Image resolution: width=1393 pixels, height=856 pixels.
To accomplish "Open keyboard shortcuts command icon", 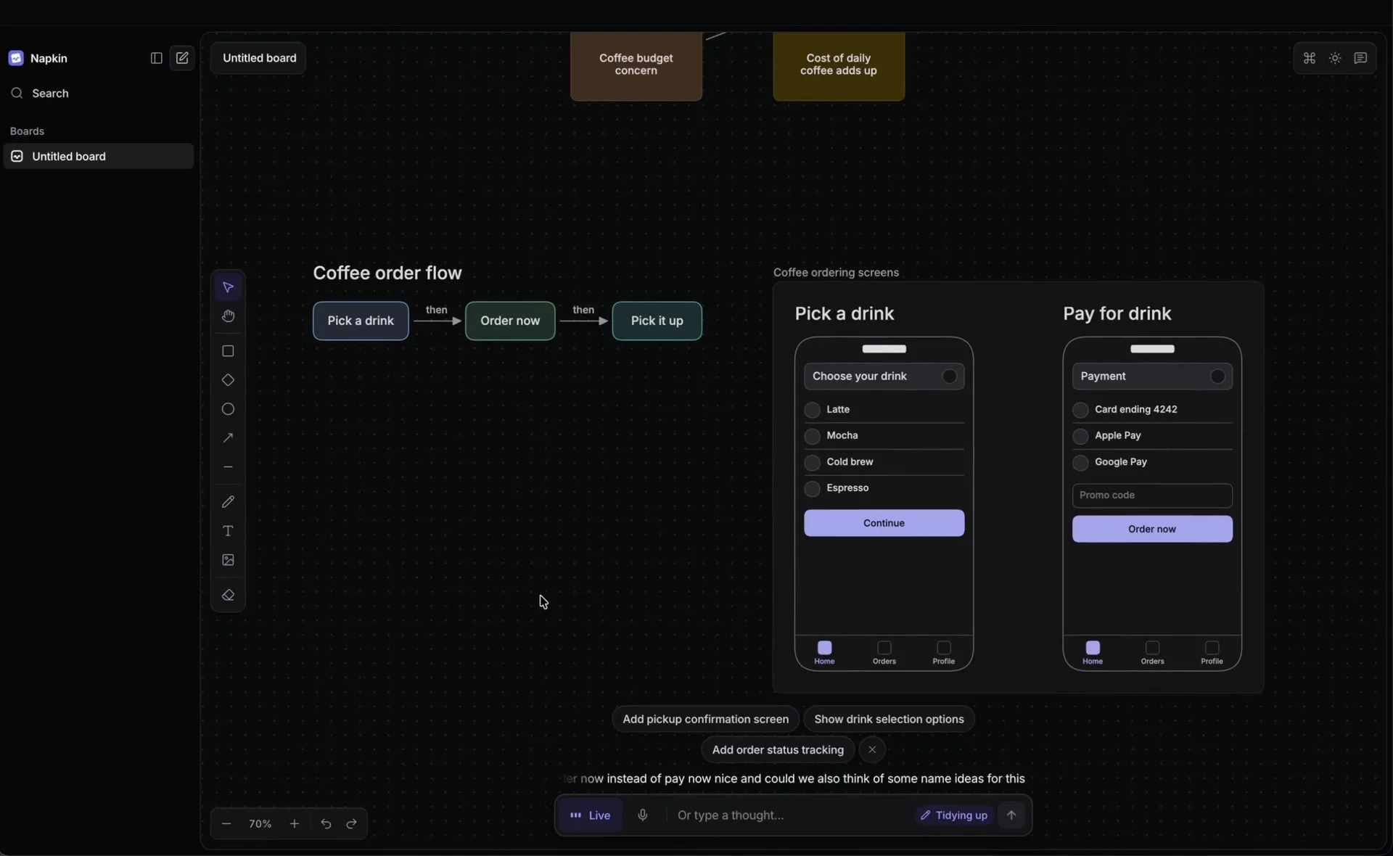I will pos(1310,58).
